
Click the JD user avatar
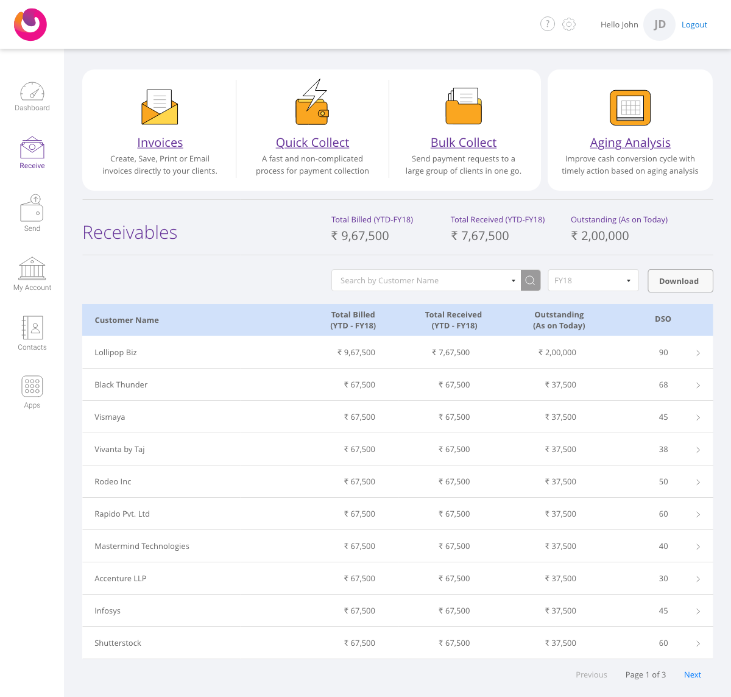point(660,24)
